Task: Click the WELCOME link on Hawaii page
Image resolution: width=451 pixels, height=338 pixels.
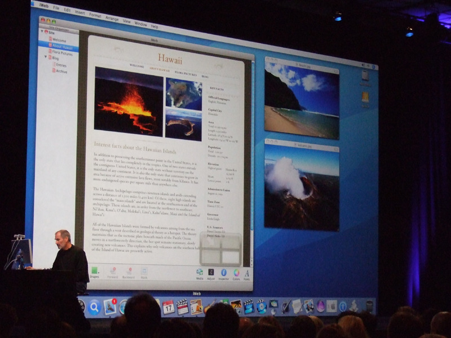Action: [136, 66]
